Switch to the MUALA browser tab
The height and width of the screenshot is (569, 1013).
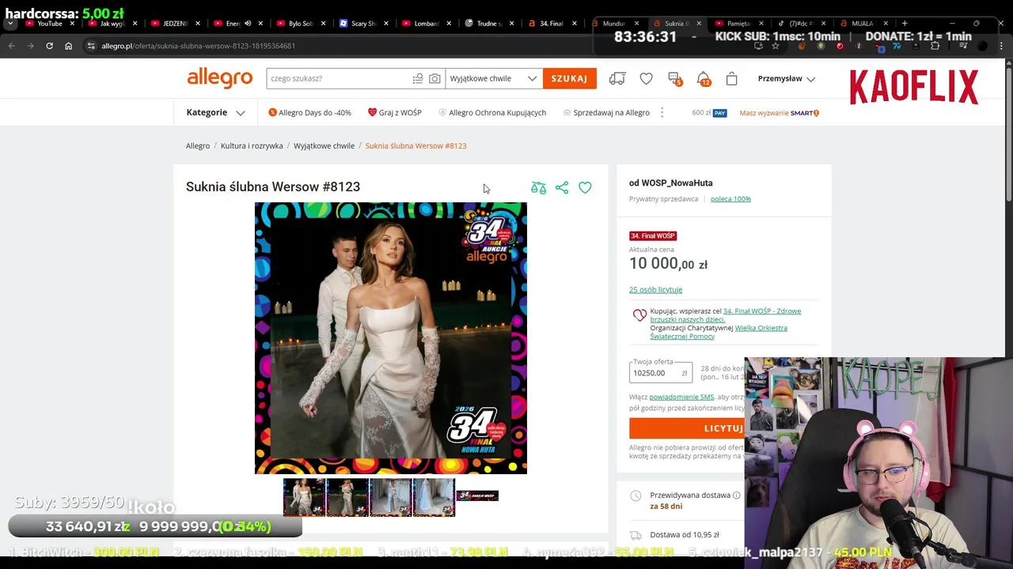click(863, 24)
